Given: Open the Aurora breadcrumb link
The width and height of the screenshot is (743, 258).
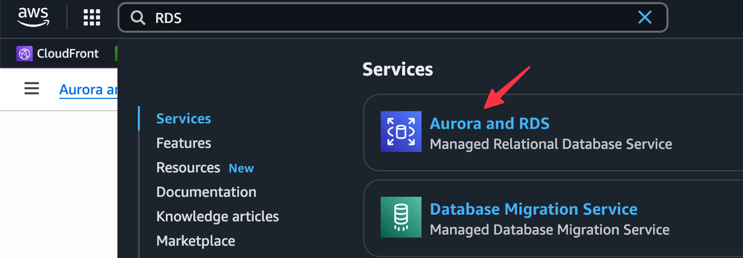Looking at the screenshot, I should coord(88,90).
